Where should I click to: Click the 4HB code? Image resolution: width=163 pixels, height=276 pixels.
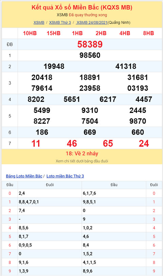(x=125, y=33)
